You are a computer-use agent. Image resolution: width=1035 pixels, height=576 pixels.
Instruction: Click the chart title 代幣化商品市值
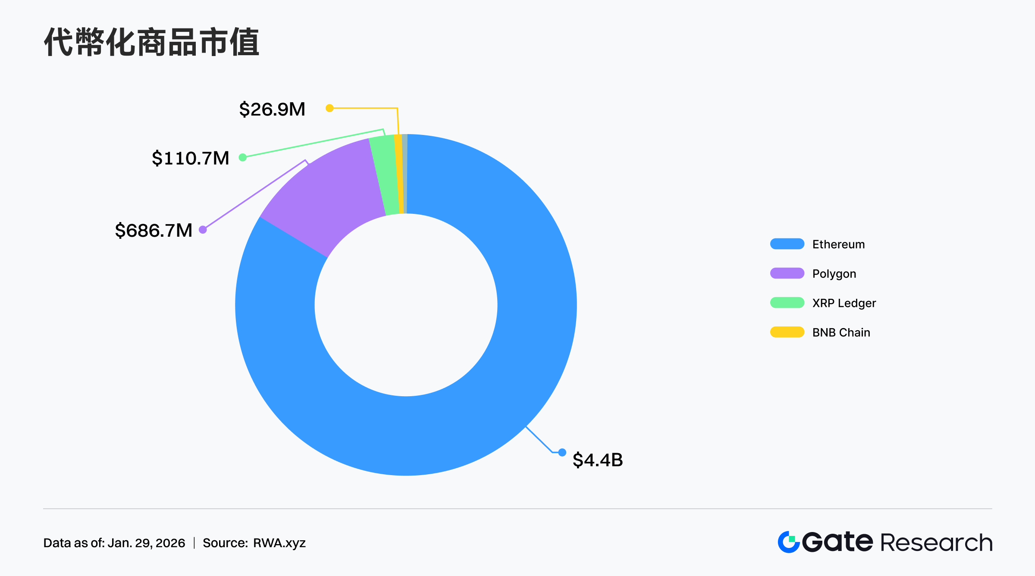[152, 42]
